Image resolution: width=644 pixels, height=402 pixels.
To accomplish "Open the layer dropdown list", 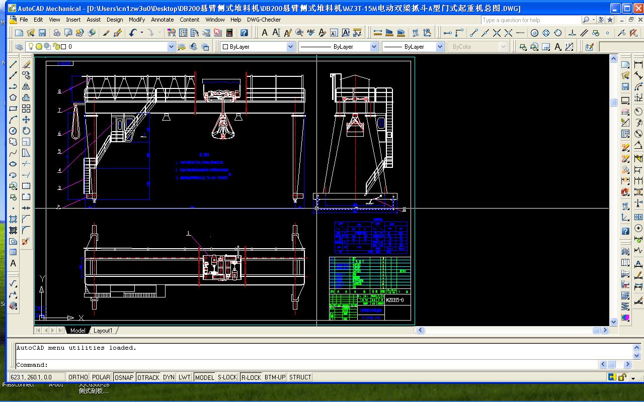I will 171,47.
